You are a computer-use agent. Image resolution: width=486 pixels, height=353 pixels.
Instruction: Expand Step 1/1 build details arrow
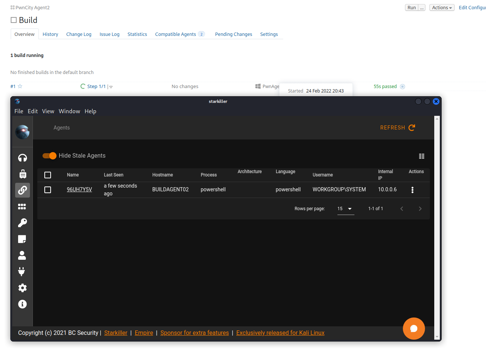[x=111, y=87]
